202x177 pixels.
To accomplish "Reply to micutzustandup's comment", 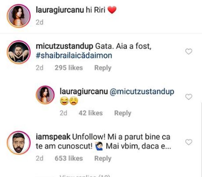I will point(103,68).
